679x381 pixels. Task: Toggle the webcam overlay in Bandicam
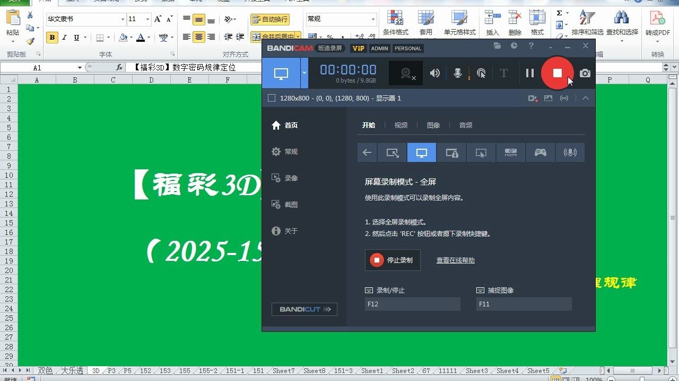click(x=406, y=73)
